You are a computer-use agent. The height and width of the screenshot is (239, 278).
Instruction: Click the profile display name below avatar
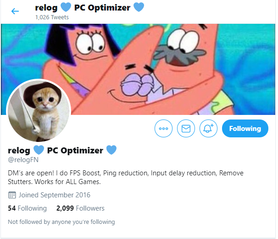pyautogui.click(x=62, y=150)
